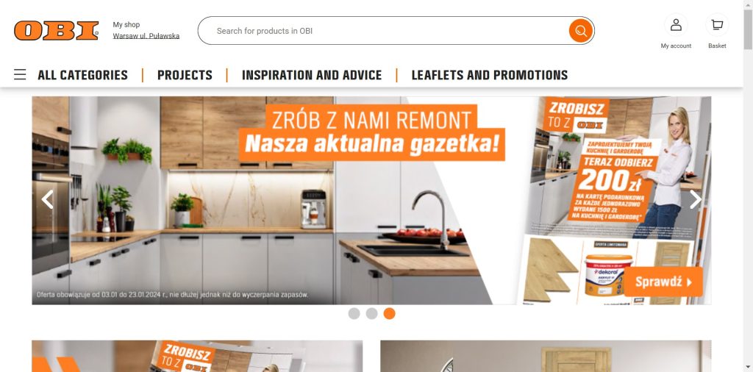Image resolution: width=753 pixels, height=372 pixels.
Task: Open INSPIRATION AND ADVICE menu
Action: click(x=312, y=75)
